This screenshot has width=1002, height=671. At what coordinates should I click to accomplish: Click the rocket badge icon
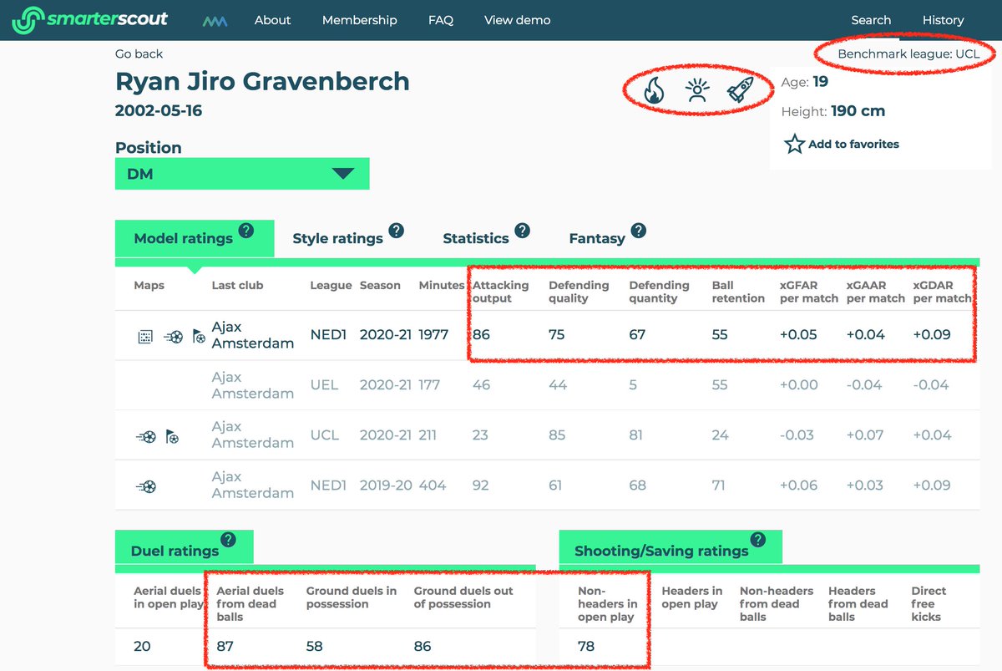coord(741,90)
